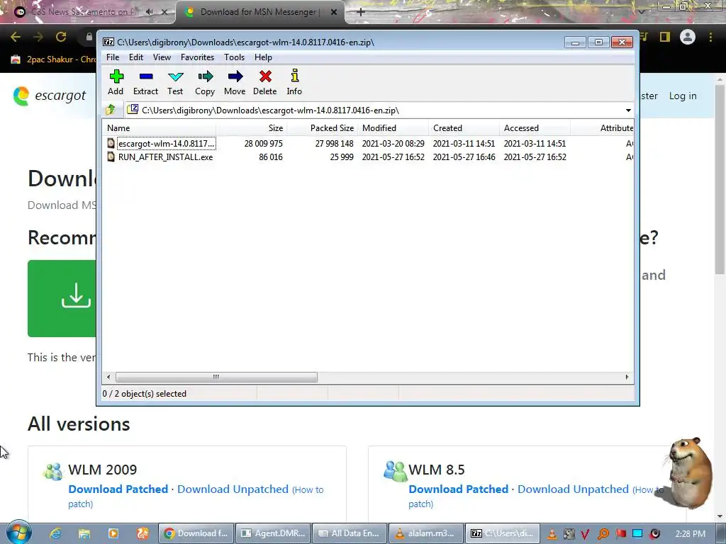
Task: Switch to Chrome Download taskbar button
Action: coord(196,533)
